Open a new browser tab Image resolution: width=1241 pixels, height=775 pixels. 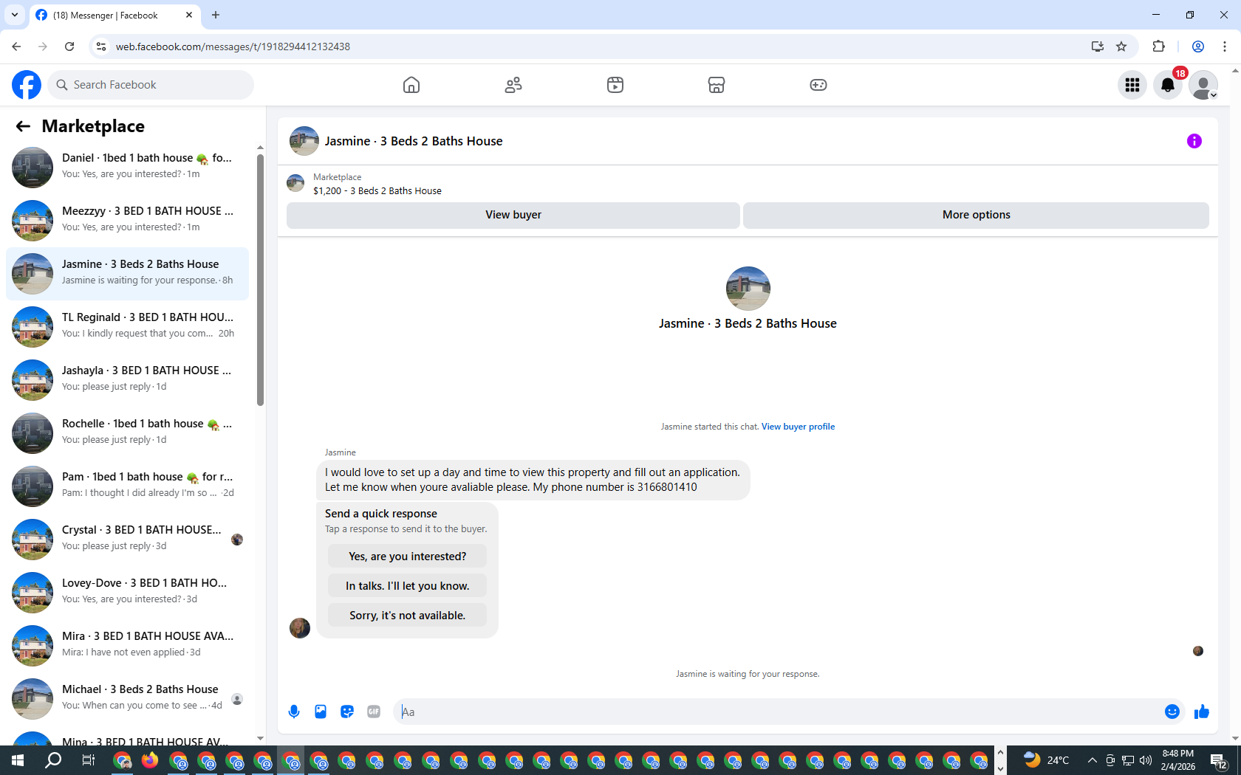(x=216, y=15)
